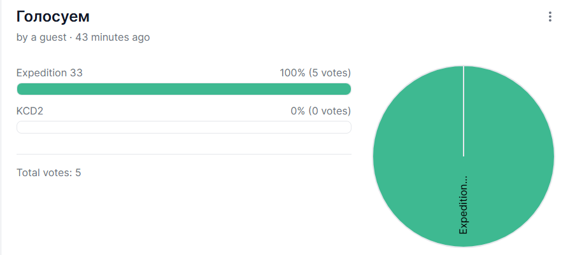Click the '33' in Expedition 33 label

coord(76,73)
